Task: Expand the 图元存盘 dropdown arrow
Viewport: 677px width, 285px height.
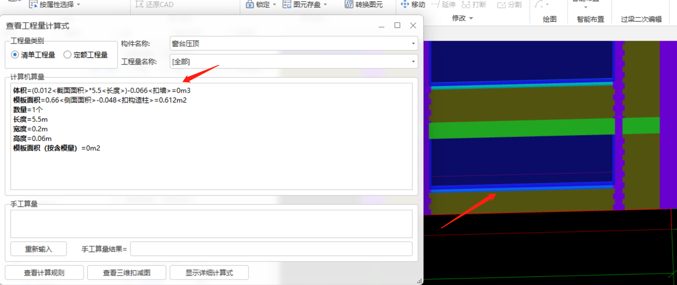Action: [326, 5]
